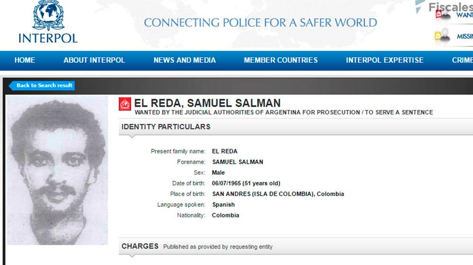This screenshot has height=265, width=473.
Task: Click the Wanted persons link text
Action: coord(464,15)
